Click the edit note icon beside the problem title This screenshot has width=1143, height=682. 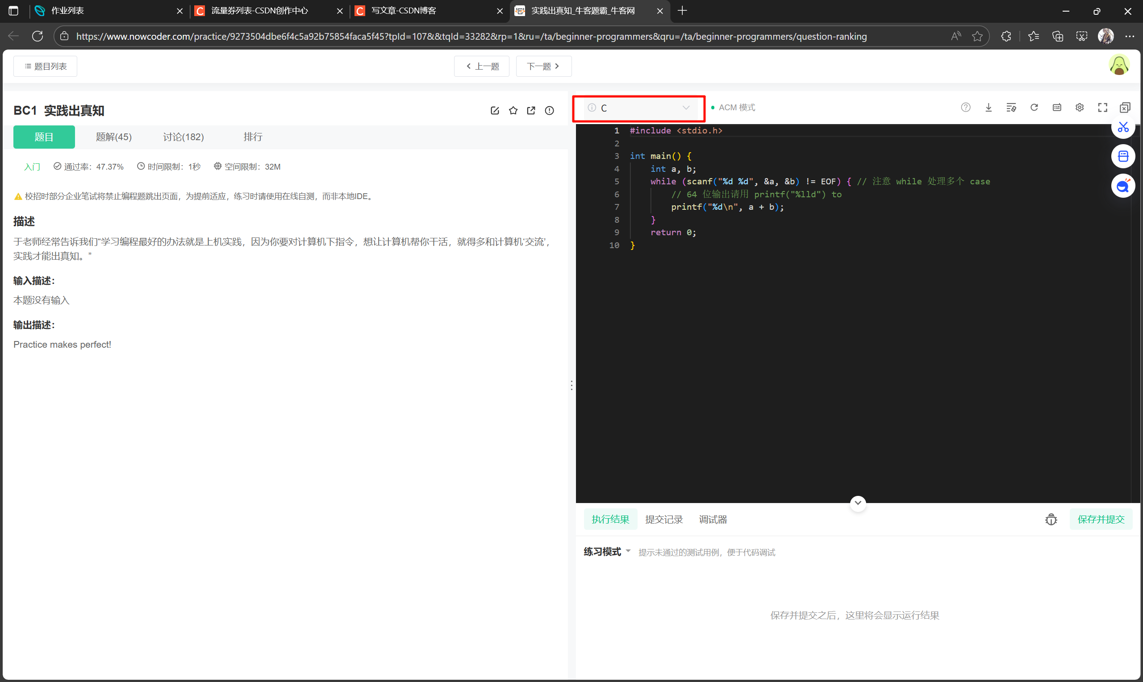click(495, 110)
